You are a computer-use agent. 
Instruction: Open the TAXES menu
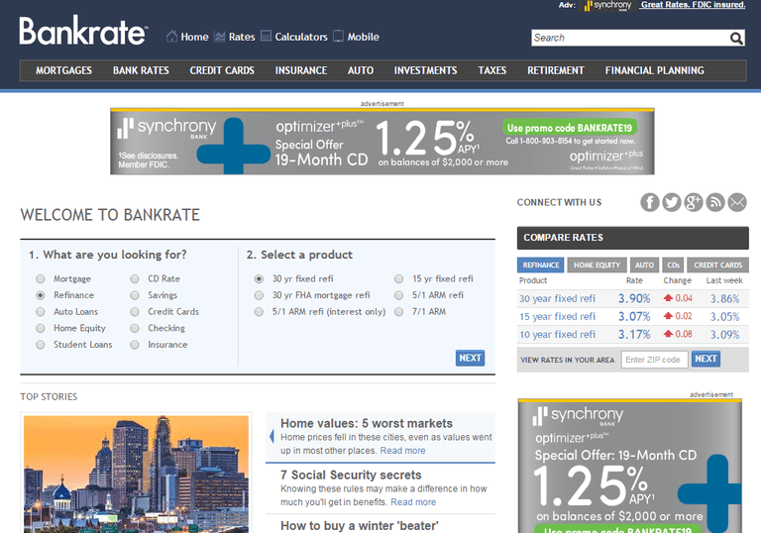492,70
